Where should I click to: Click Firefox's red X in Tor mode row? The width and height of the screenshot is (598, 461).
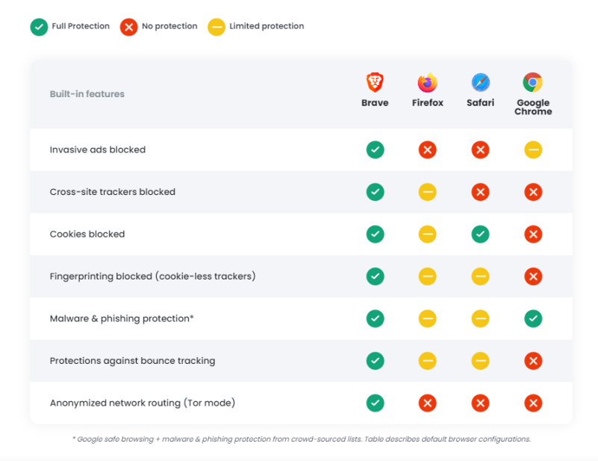coord(428,403)
